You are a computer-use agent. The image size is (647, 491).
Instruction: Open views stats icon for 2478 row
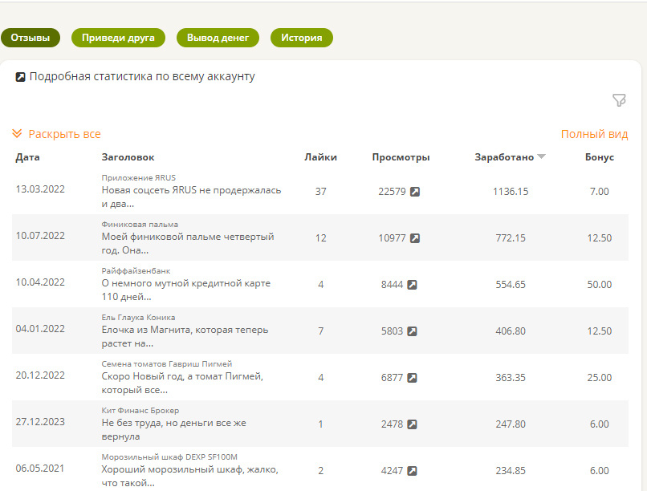point(412,424)
